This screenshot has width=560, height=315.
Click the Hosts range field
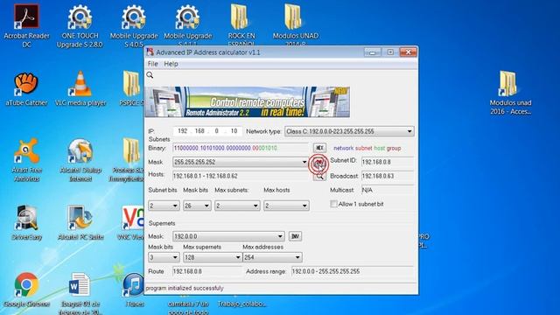pyautogui.click(x=241, y=176)
